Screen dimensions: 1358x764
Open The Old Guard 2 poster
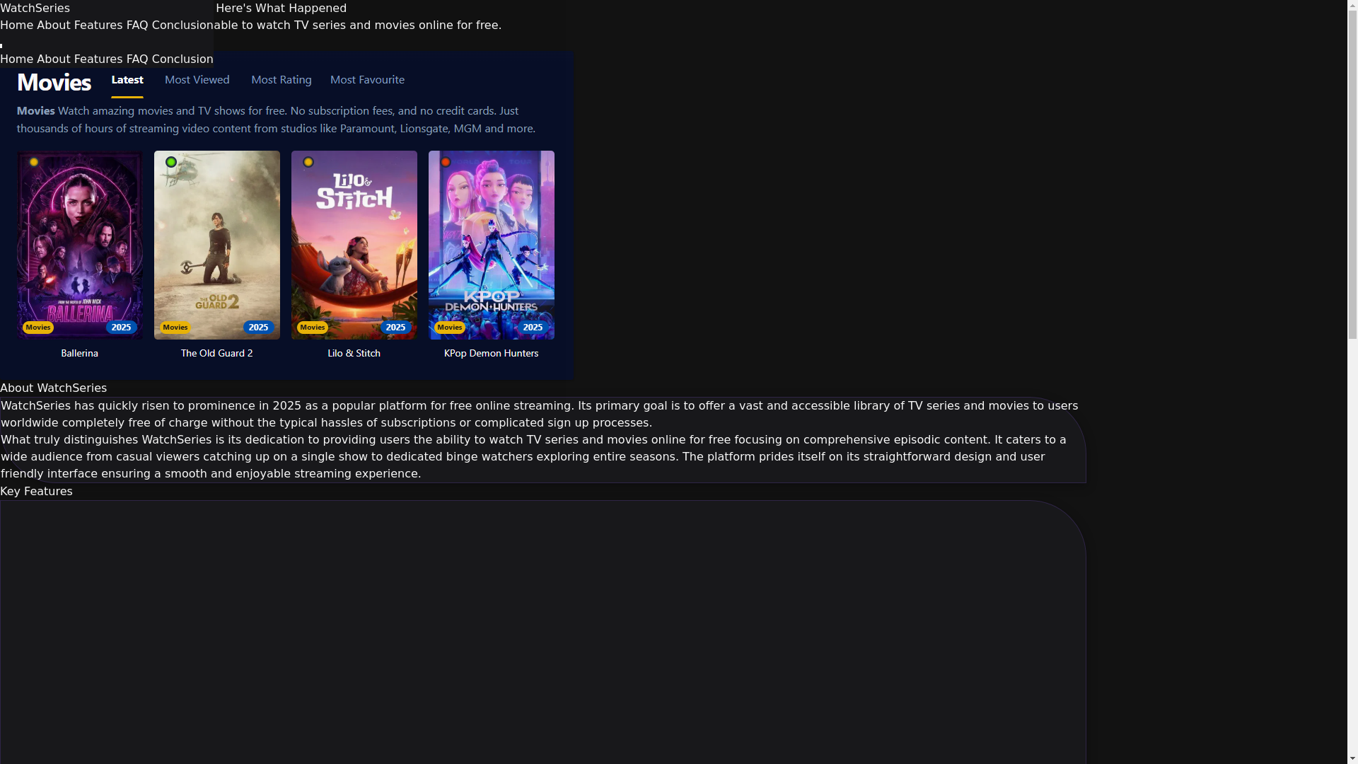pyautogui.click(x=217, y=245)
